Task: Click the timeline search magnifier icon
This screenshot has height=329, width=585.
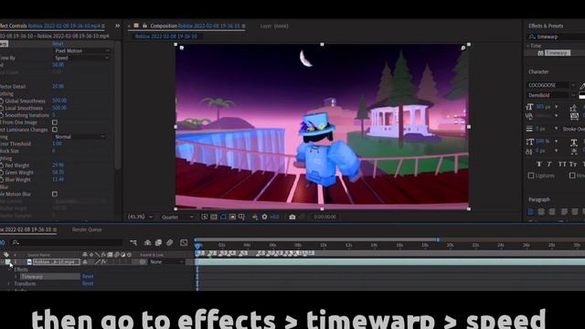Action: pos(16,242)
